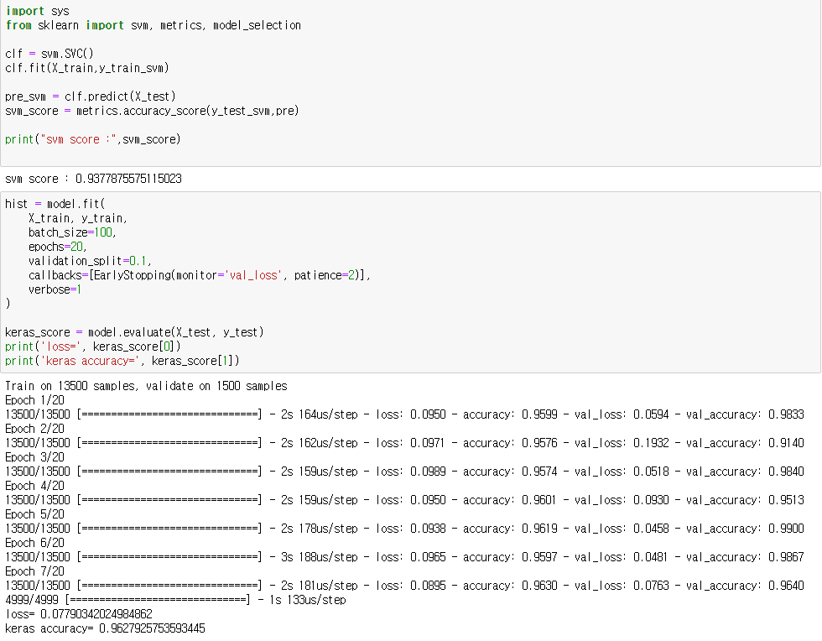Click val_loss value 0.0594
Viewport: 822px width, 641px height.
(651, 414)
